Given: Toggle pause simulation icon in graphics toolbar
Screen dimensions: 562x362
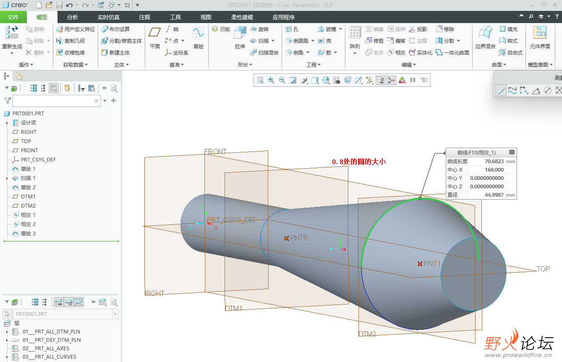Looking at the screenshot, I should [x=413, y=80].
